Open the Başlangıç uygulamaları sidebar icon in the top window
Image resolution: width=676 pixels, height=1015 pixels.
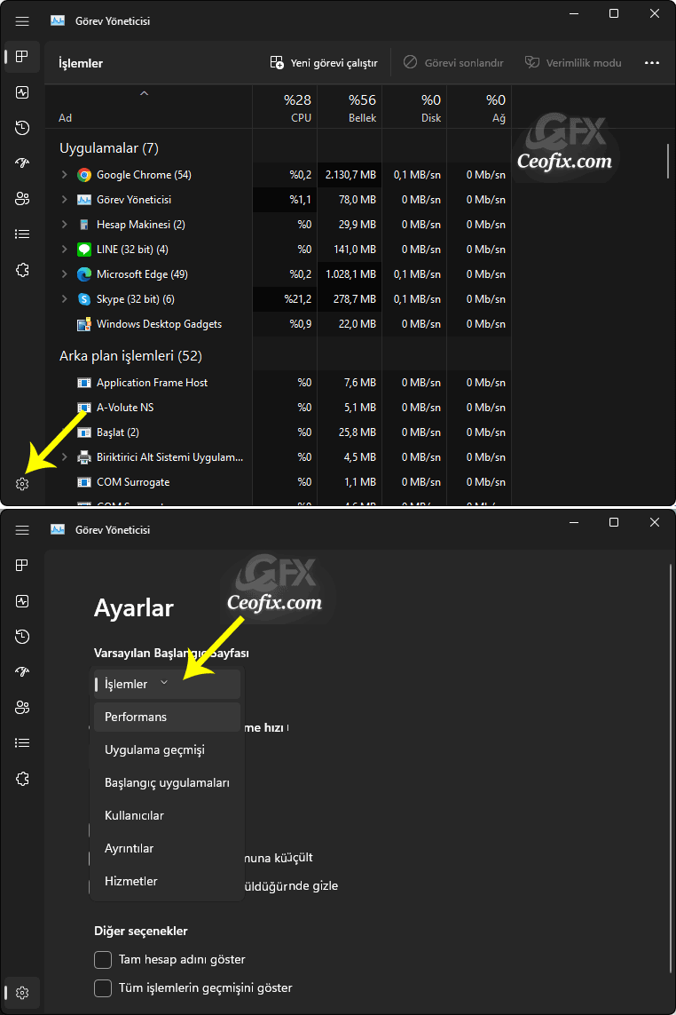tap(22, 163)
